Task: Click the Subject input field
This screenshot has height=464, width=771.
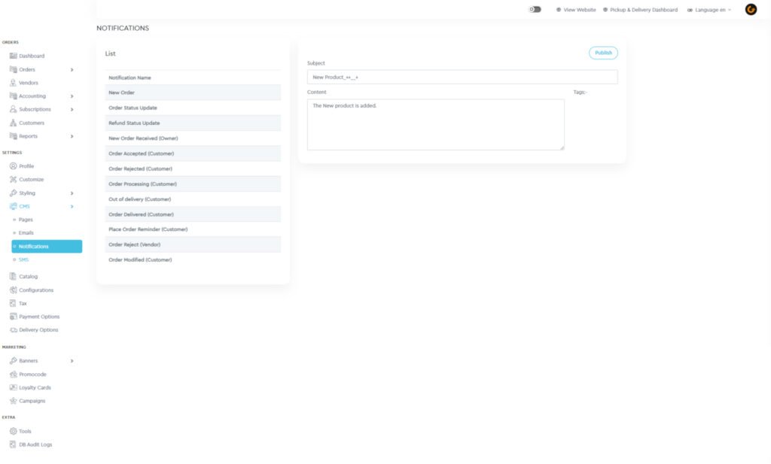Action: (x=462, y=77)
